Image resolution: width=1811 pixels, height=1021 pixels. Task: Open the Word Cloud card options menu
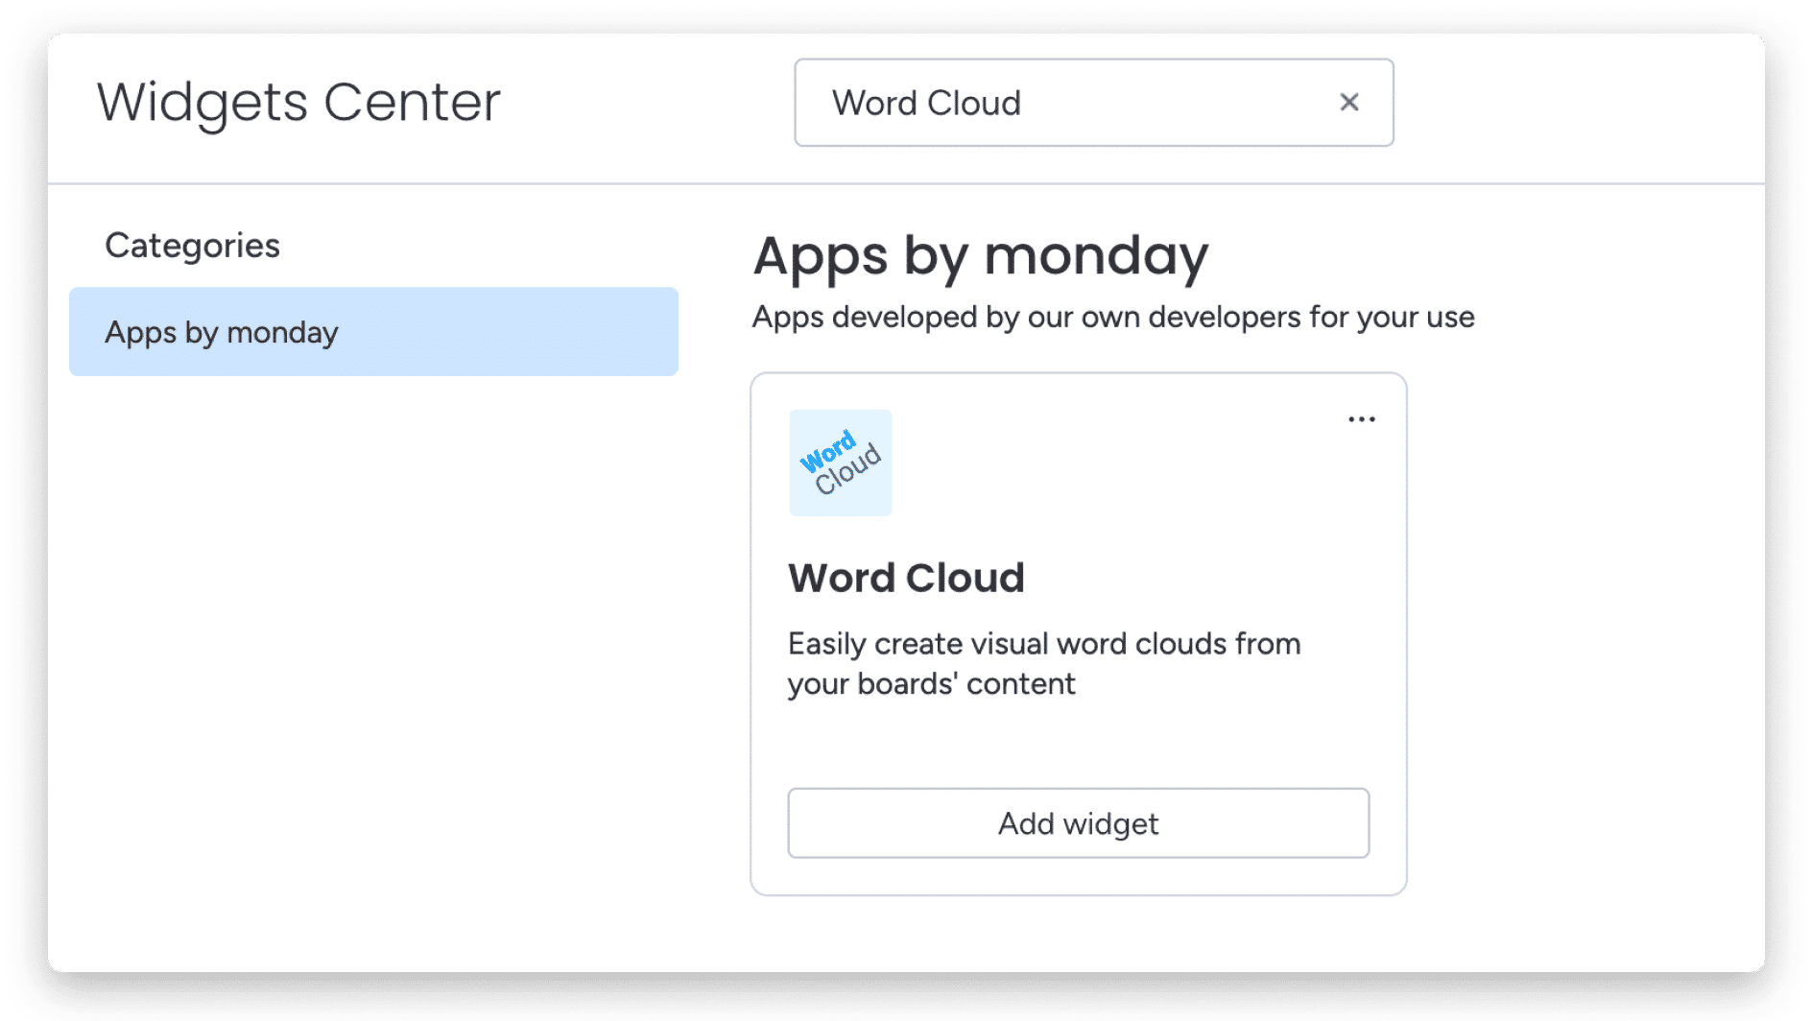1361,419
